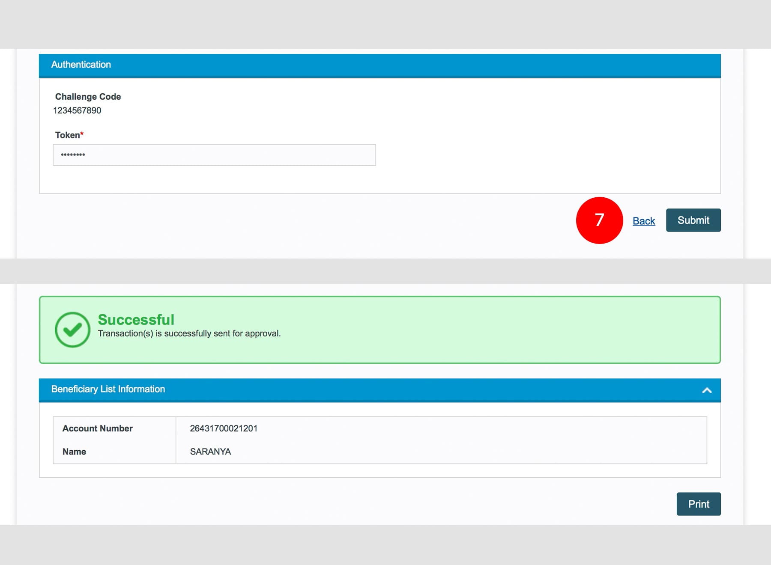Click inside the Token input field

(x=214, y=155)
